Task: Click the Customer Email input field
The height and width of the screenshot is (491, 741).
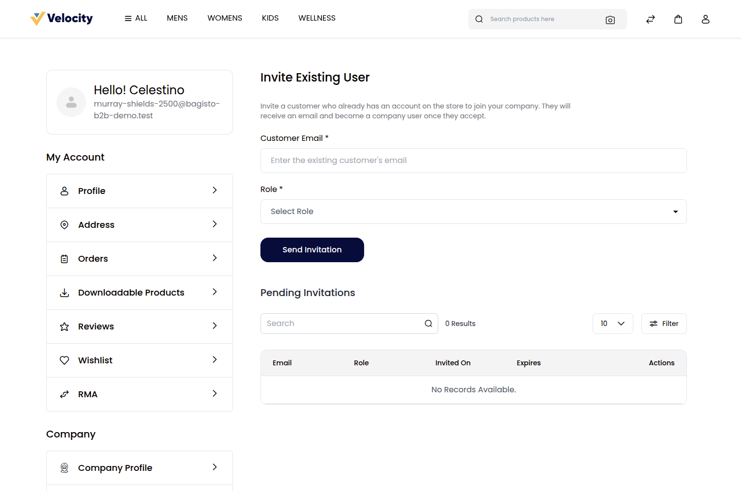Action: pos(474,161)
